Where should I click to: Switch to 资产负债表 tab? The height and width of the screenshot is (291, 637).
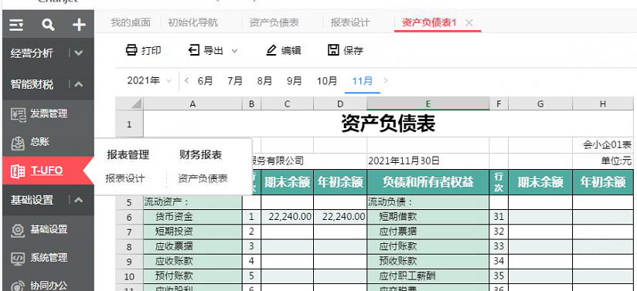pyautogui.click(x=274, y=22)
